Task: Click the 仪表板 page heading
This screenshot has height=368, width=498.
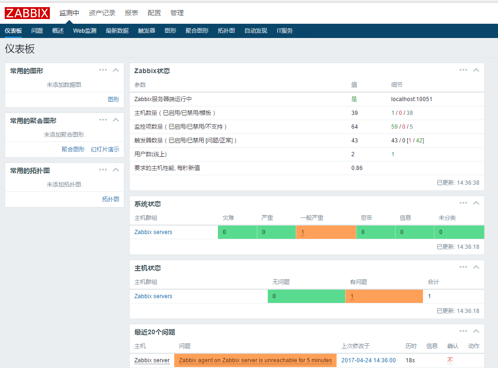Action: pos(19,49)
